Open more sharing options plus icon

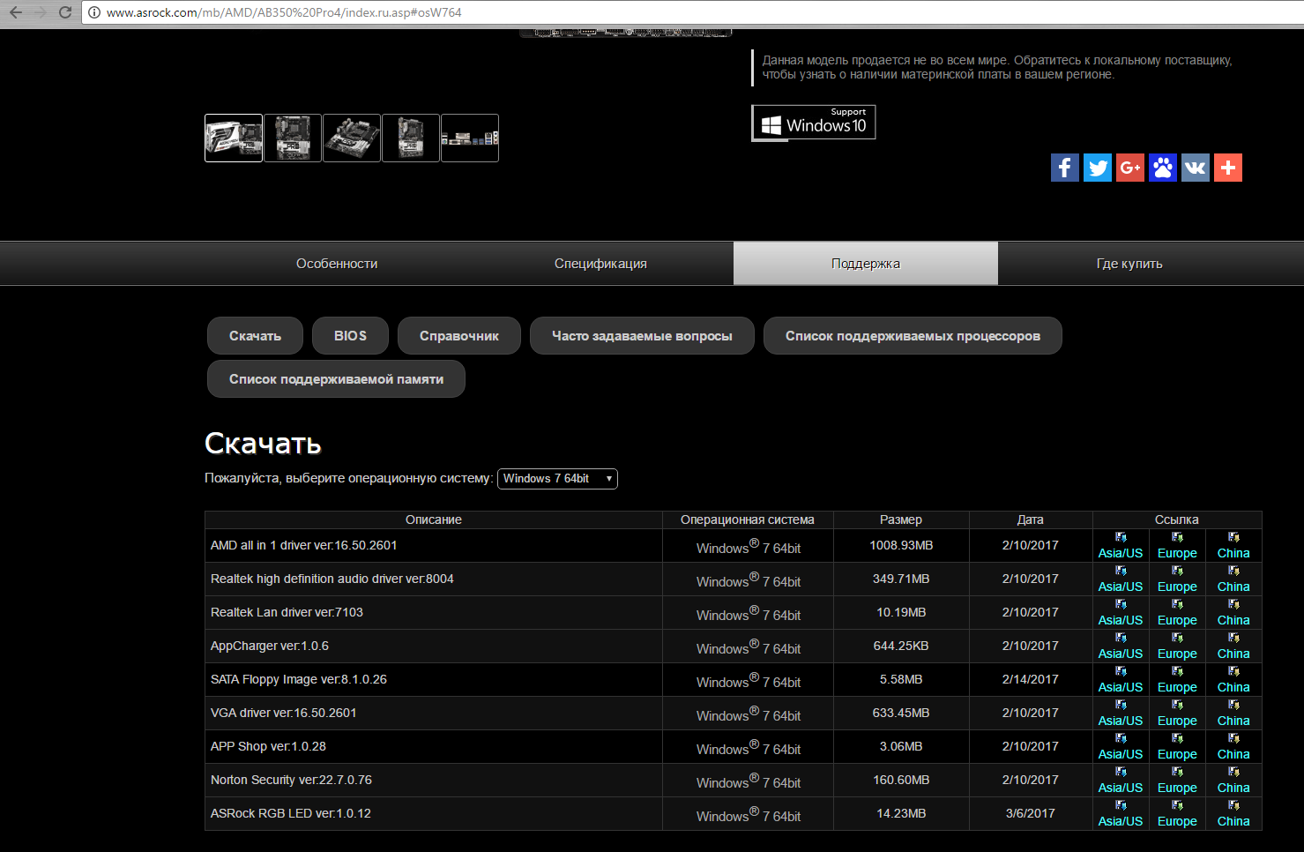(x=1228, y=168)
